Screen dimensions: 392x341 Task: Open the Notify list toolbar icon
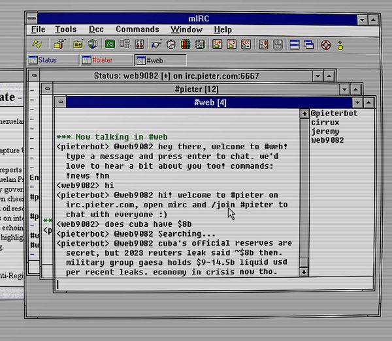[263, 44]
